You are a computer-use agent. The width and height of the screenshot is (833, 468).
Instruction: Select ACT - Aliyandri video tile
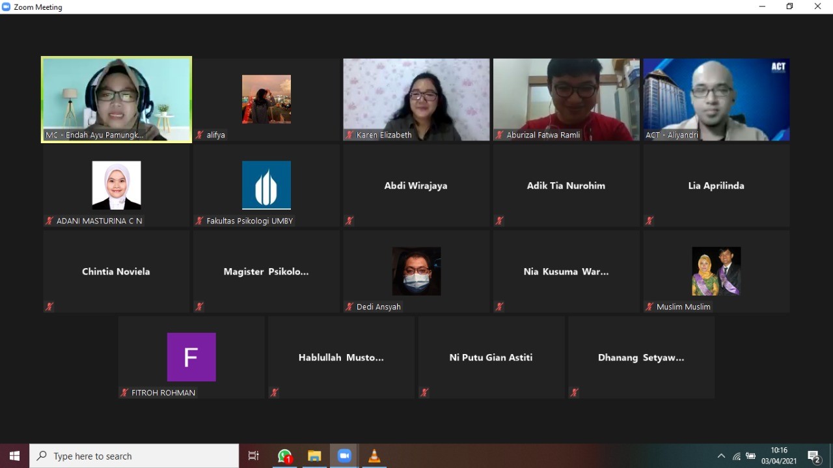(x=717, y=100)
